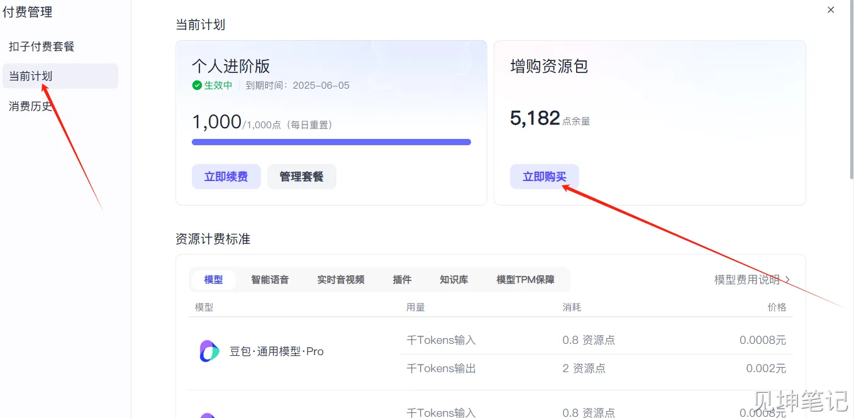Click the green 生效中 checkmark icon
This screenshot has height=418, width=854.
pyautogui.click(x=197, y=85)
